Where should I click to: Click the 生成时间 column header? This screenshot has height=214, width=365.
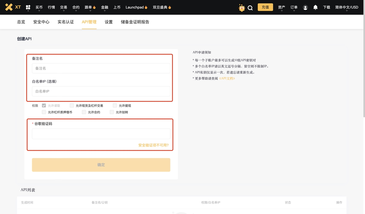[x=27, y=202]
